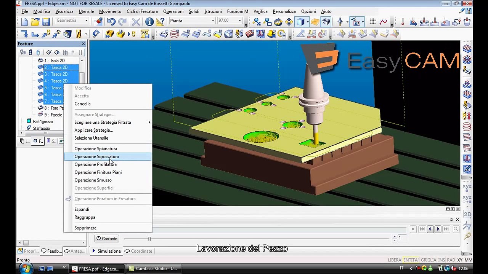Screen dimensions: 488x274
Task: Toggle the shaded cube render mode
Action: pyautogui.click(x=300, y=22)
